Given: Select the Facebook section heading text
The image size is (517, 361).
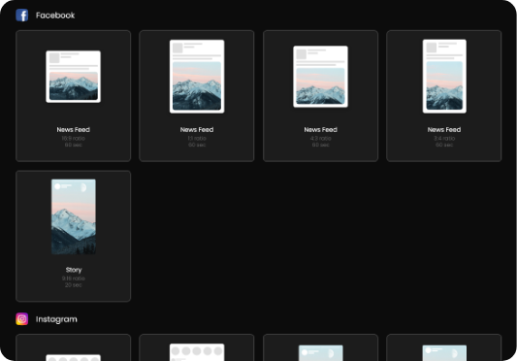Looking at the screenshot, I should [x=55, y=16].
